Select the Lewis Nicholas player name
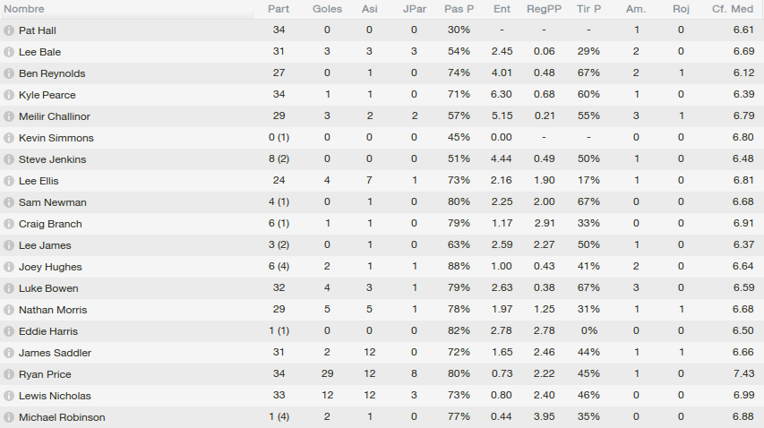Screen dimensions: 764x428 pos(55,396)
